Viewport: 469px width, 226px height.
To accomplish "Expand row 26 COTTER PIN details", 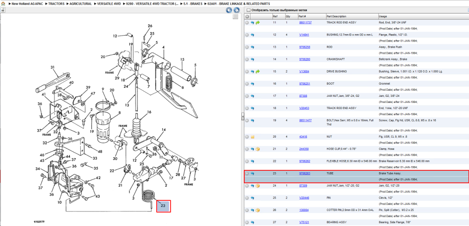I will (247, 210).
